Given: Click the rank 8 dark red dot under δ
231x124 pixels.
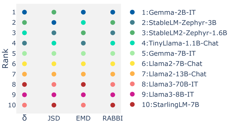Looking at the screenshot, I should [x=24, y=85].
